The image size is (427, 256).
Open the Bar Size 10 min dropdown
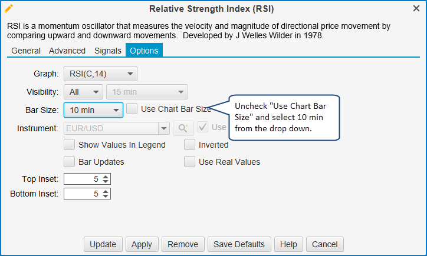[93, 110]
